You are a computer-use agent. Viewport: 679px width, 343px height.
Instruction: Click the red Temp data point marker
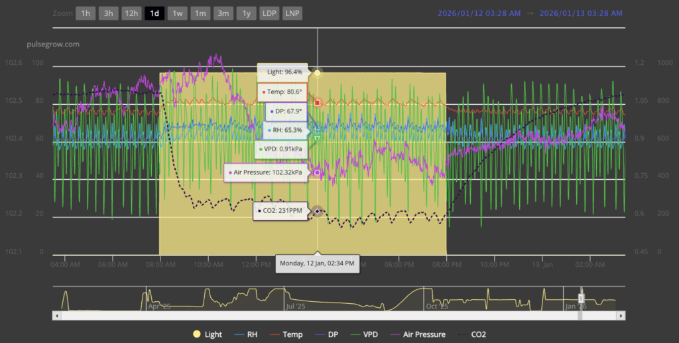tap(318, 102)
